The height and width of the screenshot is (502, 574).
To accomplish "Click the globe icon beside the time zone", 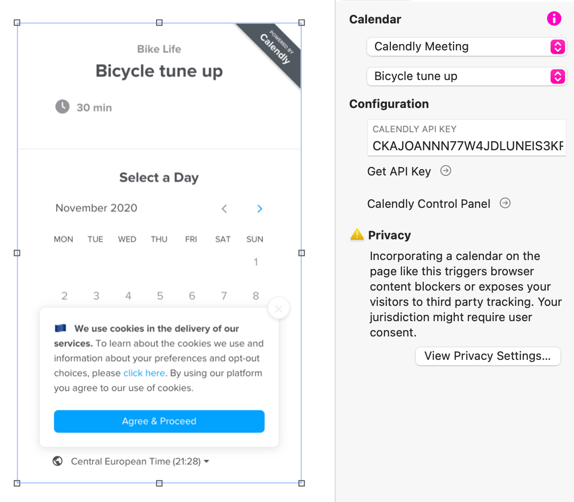I will pyautogui.click(x=58, y=461).
